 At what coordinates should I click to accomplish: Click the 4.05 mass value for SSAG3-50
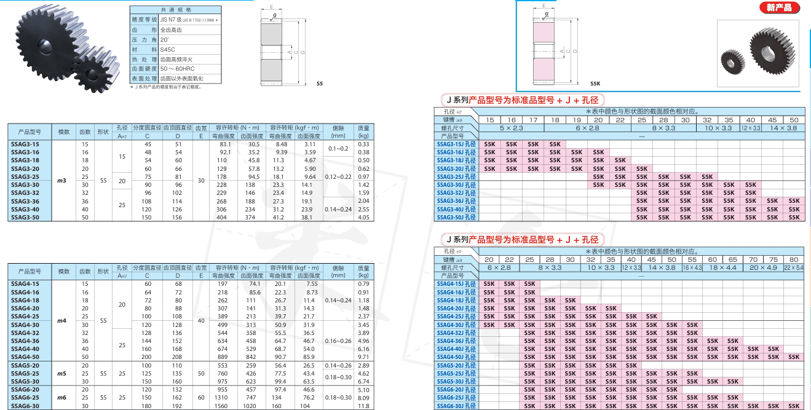363,217
